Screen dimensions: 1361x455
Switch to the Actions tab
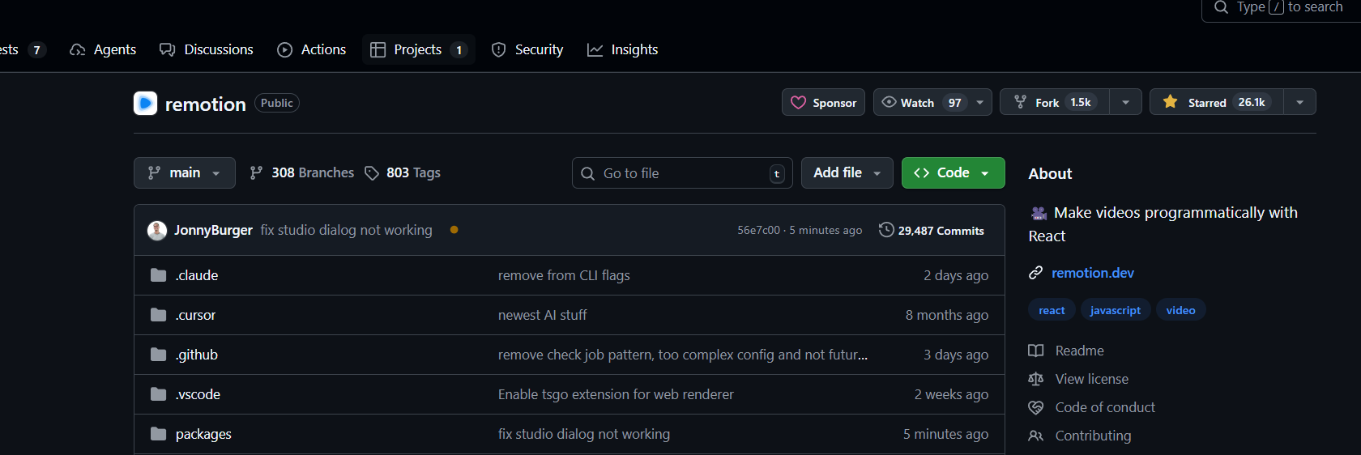[312, 49]
